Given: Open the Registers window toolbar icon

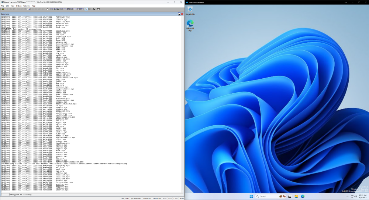Looking at the screenshot, I should click(62, 9).
